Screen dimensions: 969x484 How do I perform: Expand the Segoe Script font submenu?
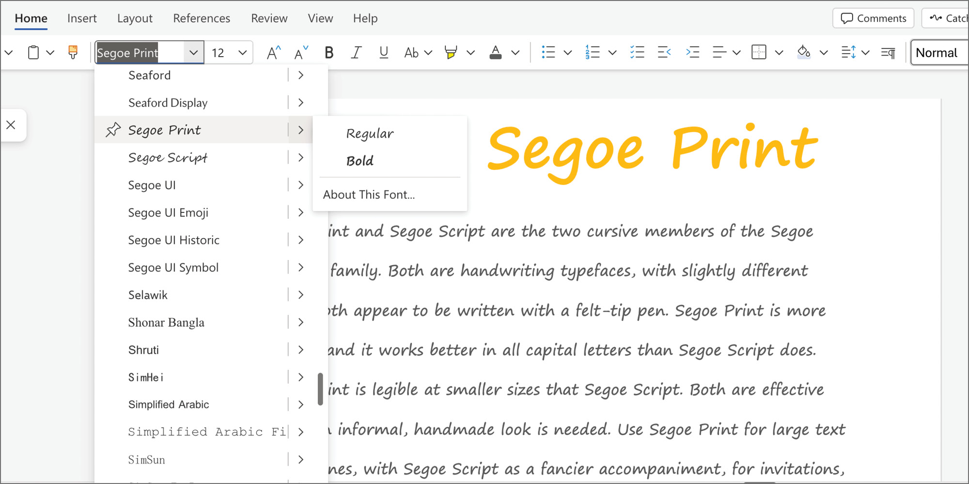click(x=301, y=157)
